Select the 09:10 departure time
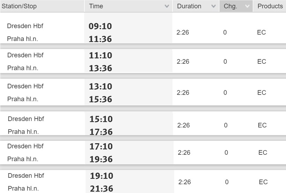286x193 pixels. pos(100,26)
